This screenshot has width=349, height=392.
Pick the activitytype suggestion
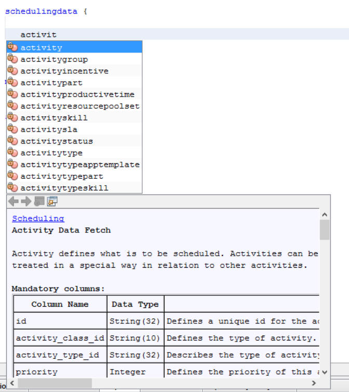click(x=51, y=153)
